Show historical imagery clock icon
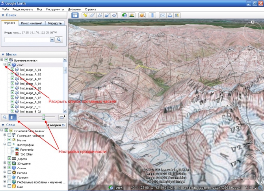This screenshot has height=191, width=264. pyautogui.click(x=125, y=15)
